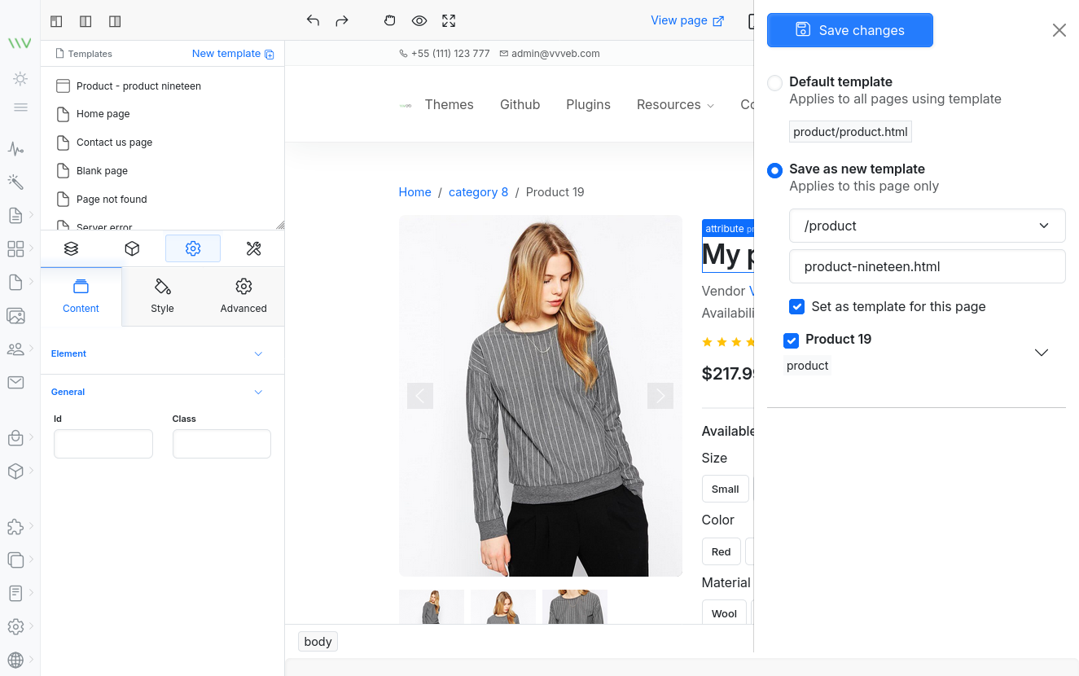Enable preview mode with the eye icon

coord(419,20)
